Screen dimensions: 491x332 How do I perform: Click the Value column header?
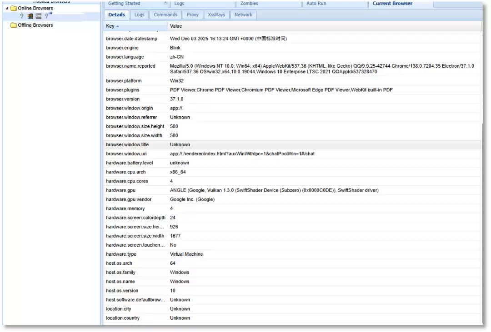(x=176, y=26)
